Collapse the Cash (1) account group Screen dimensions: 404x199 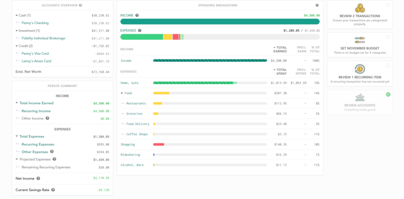click(17, 16)
